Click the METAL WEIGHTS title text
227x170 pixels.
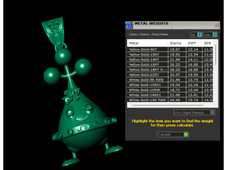coord(151,24)
